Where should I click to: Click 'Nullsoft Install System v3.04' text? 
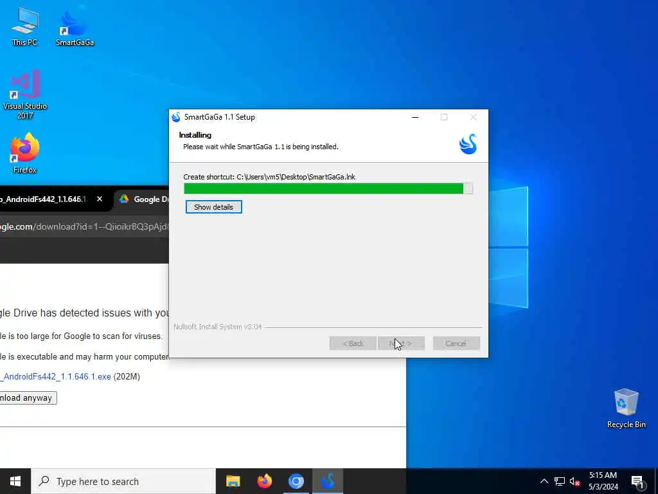point(217,327)
